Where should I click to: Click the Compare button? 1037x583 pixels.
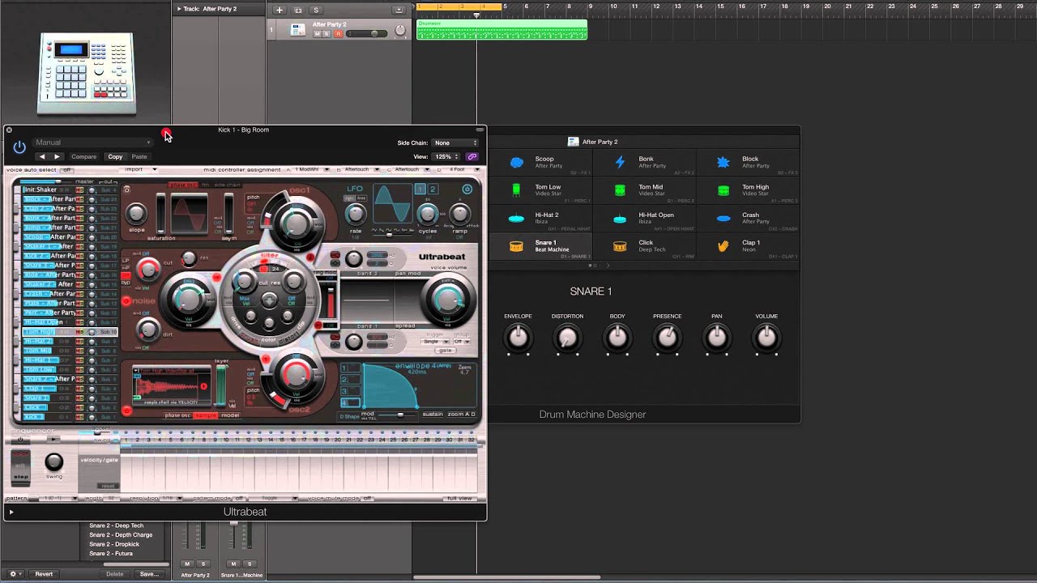pyautogui.click(x=83, y=156)
